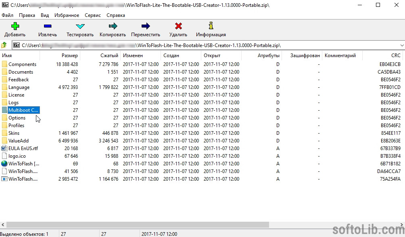405x237 pixels.
Task: Sort by the Создан column header
Action: 181,56
